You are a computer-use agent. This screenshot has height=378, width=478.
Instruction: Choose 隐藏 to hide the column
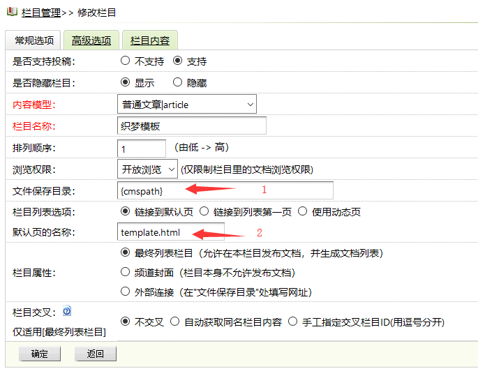click(x=177, y=82)
